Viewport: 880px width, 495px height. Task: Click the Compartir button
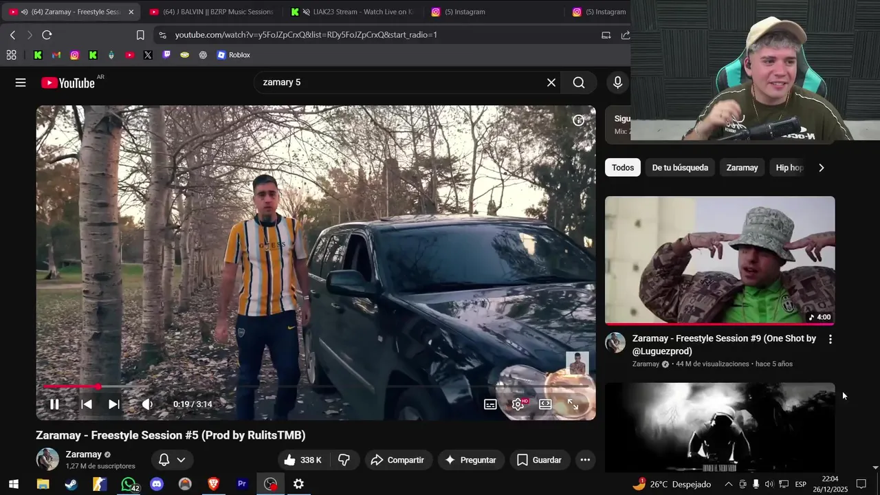pos(397,460)
